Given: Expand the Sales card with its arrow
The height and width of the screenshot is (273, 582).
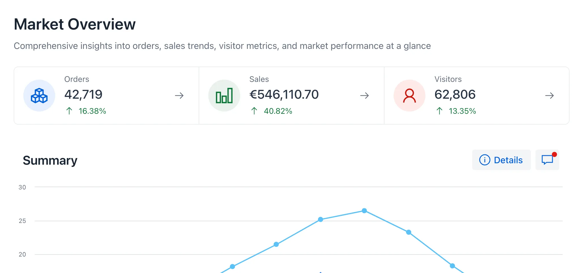Looking at the screenshot, I should pyautogui.click(x=364, y=96).
